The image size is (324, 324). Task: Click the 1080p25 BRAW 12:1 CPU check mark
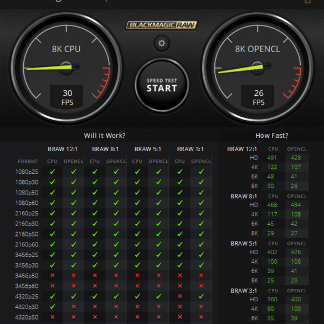point(52,172)
